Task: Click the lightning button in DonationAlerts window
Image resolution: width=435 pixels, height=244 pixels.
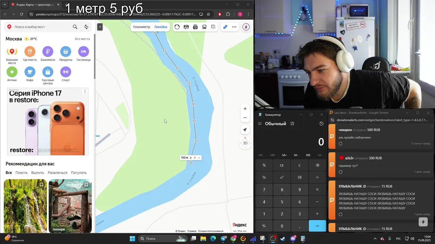Action: 423,222
